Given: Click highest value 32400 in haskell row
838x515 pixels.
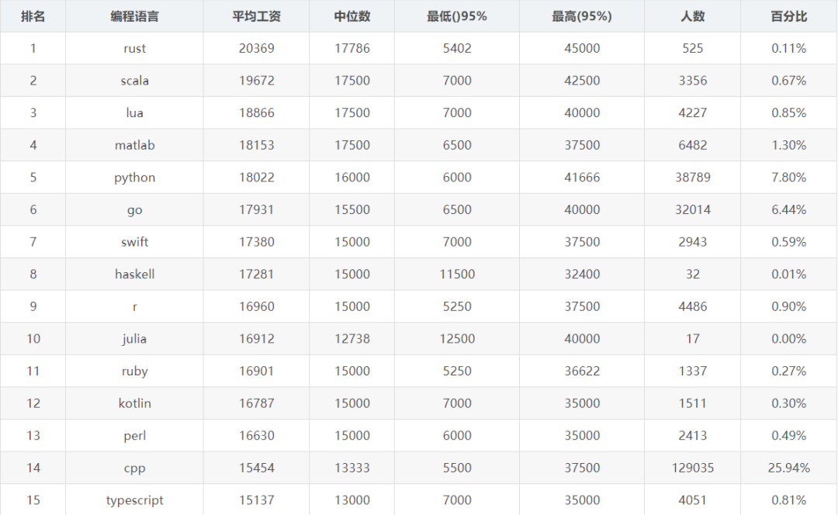Looking at the screenshot, I should (x=582, y=274).
